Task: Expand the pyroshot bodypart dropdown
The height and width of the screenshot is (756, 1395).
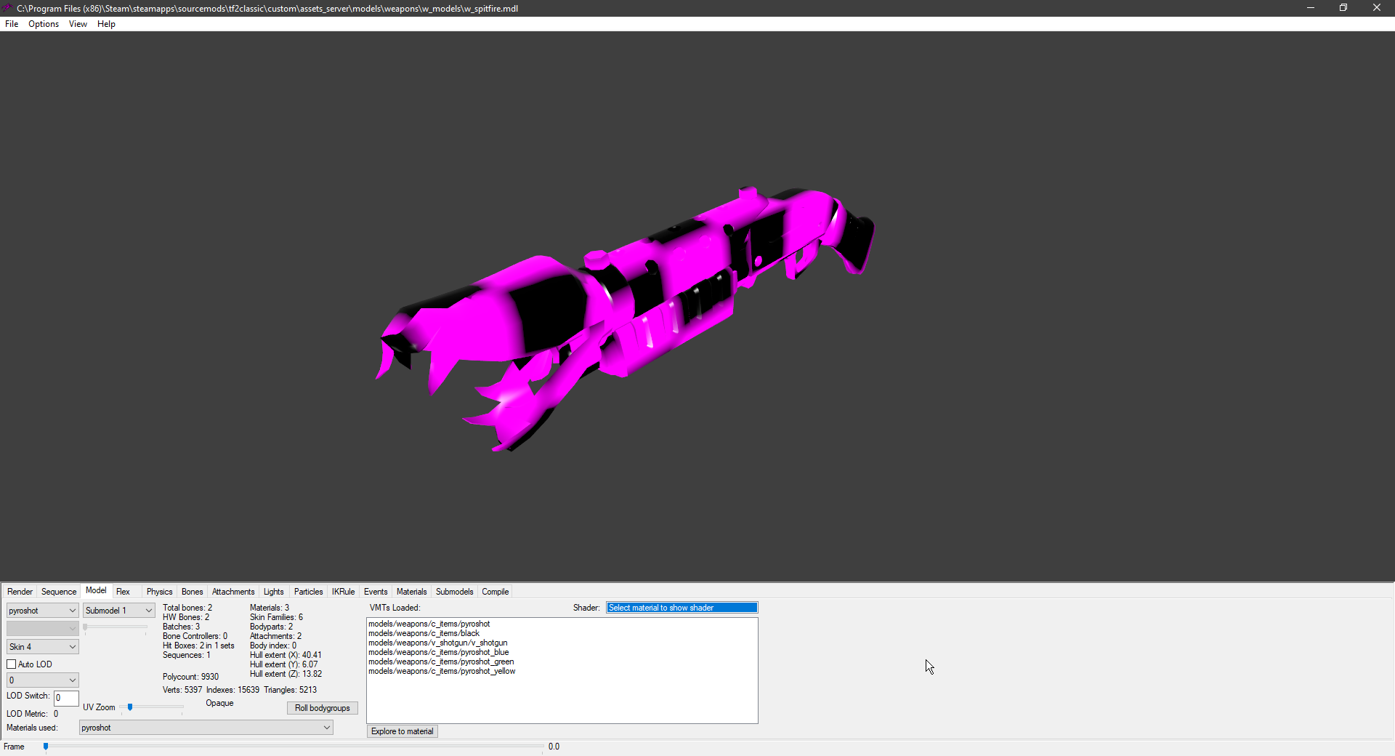Action: [42, 611]
